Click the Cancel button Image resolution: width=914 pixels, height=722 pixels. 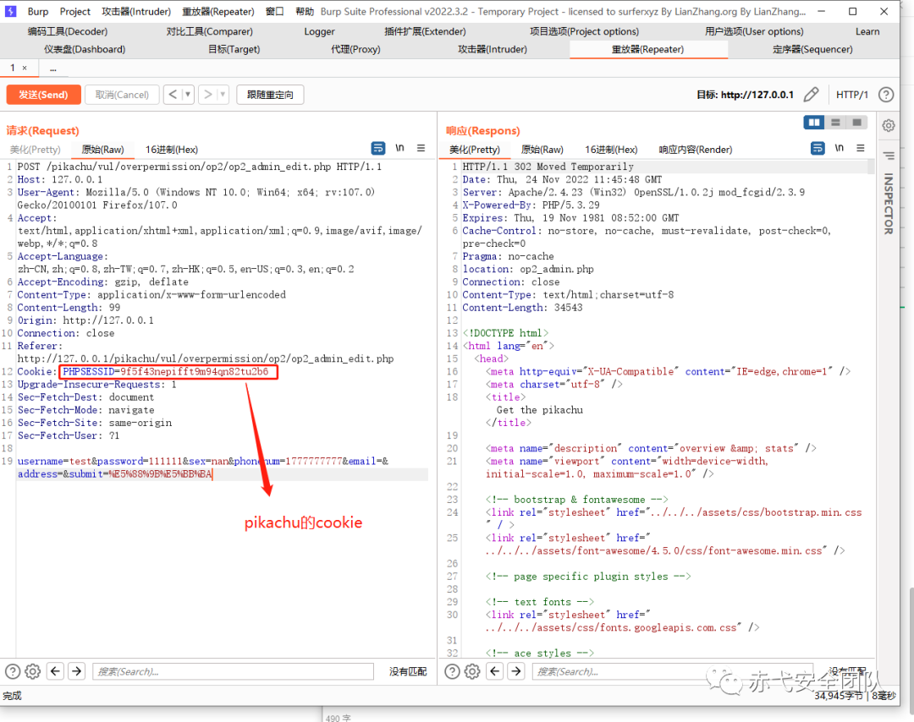click(122, 95)
